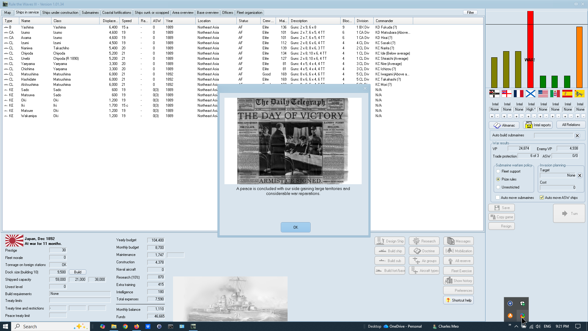Image resolution: width=588 pixels, height=331 pixels.
Task: Open Air groups
Action: click(x=424, y=261)
